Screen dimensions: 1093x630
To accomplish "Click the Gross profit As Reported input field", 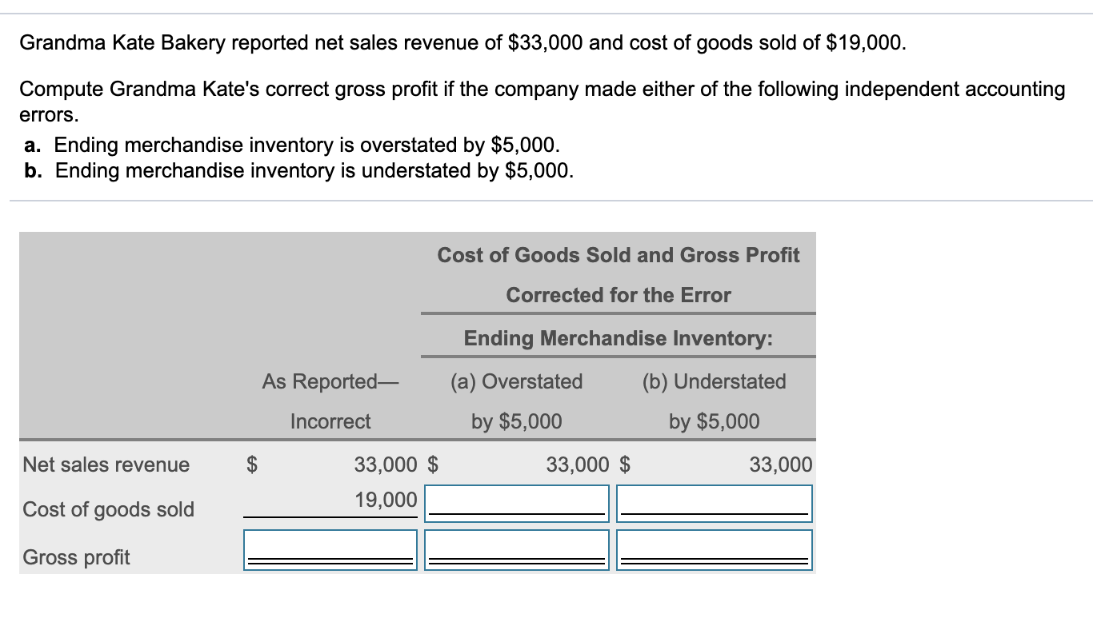I will tap(330, 548).
